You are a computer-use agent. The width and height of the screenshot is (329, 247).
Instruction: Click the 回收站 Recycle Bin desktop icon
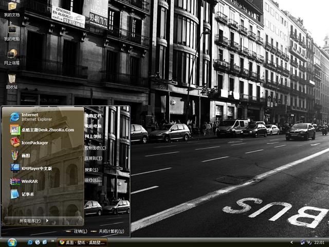pyautogui.click(x=12, y=80)
